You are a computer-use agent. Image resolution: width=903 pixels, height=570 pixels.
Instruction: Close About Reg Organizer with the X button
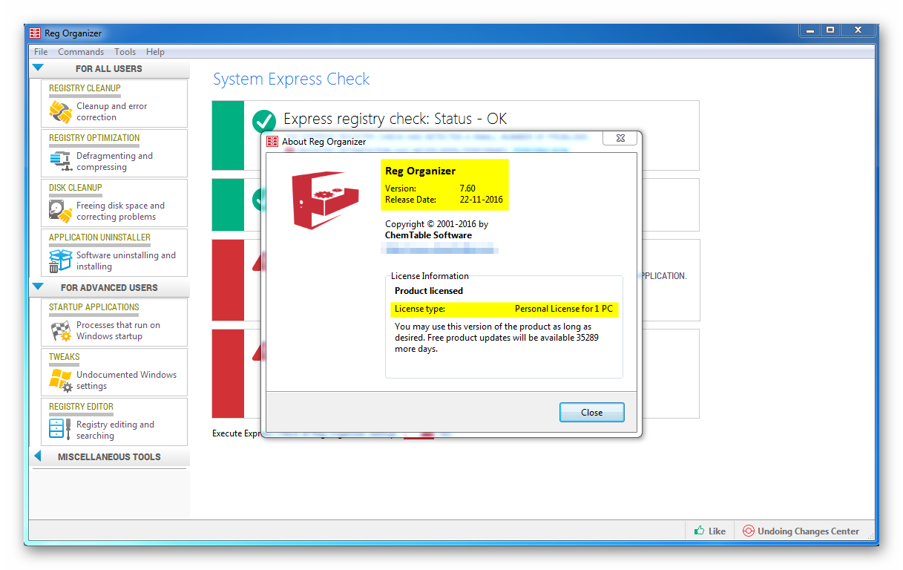tap(621, 139)
